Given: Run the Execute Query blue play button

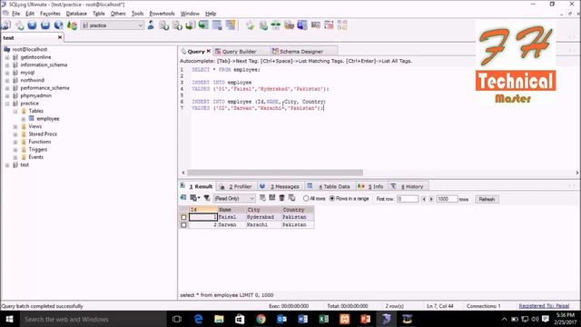Looking at the screenshot, I should [x=33, y=25].
